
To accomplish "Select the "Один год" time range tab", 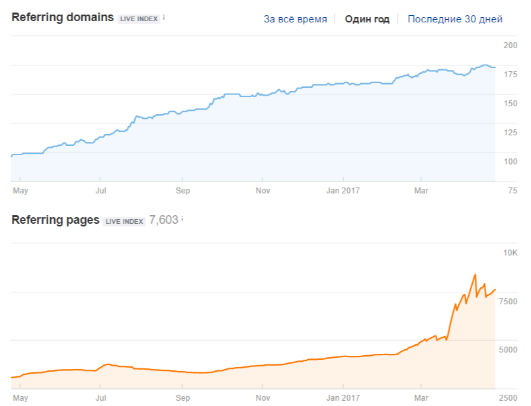I will click(367, 19).
